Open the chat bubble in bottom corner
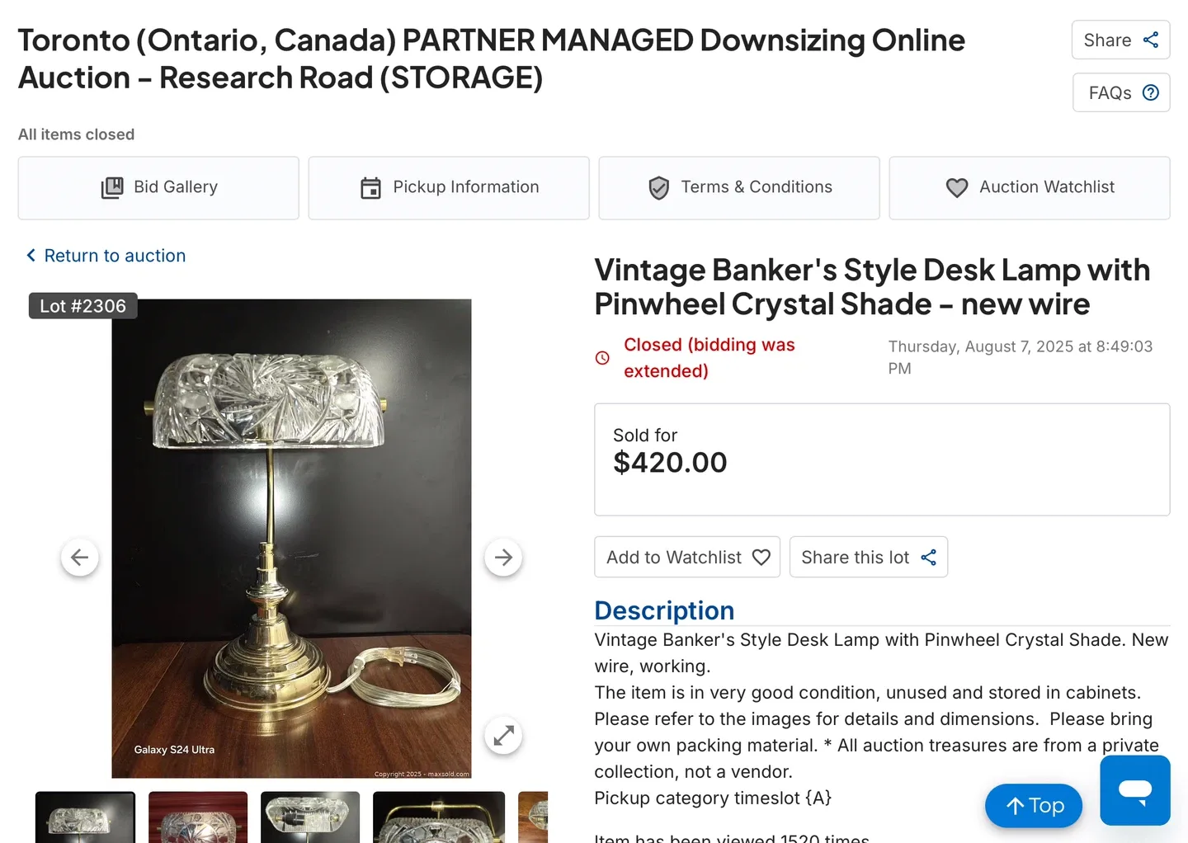Viewport: 1188px width, 843px height. pos(1134,790)
